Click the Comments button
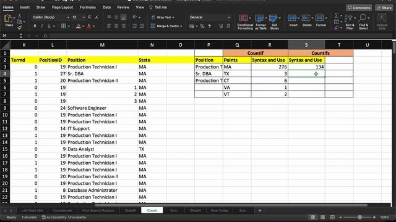The height and width of the screenshot is (222, 396). (x=359, y=8)
